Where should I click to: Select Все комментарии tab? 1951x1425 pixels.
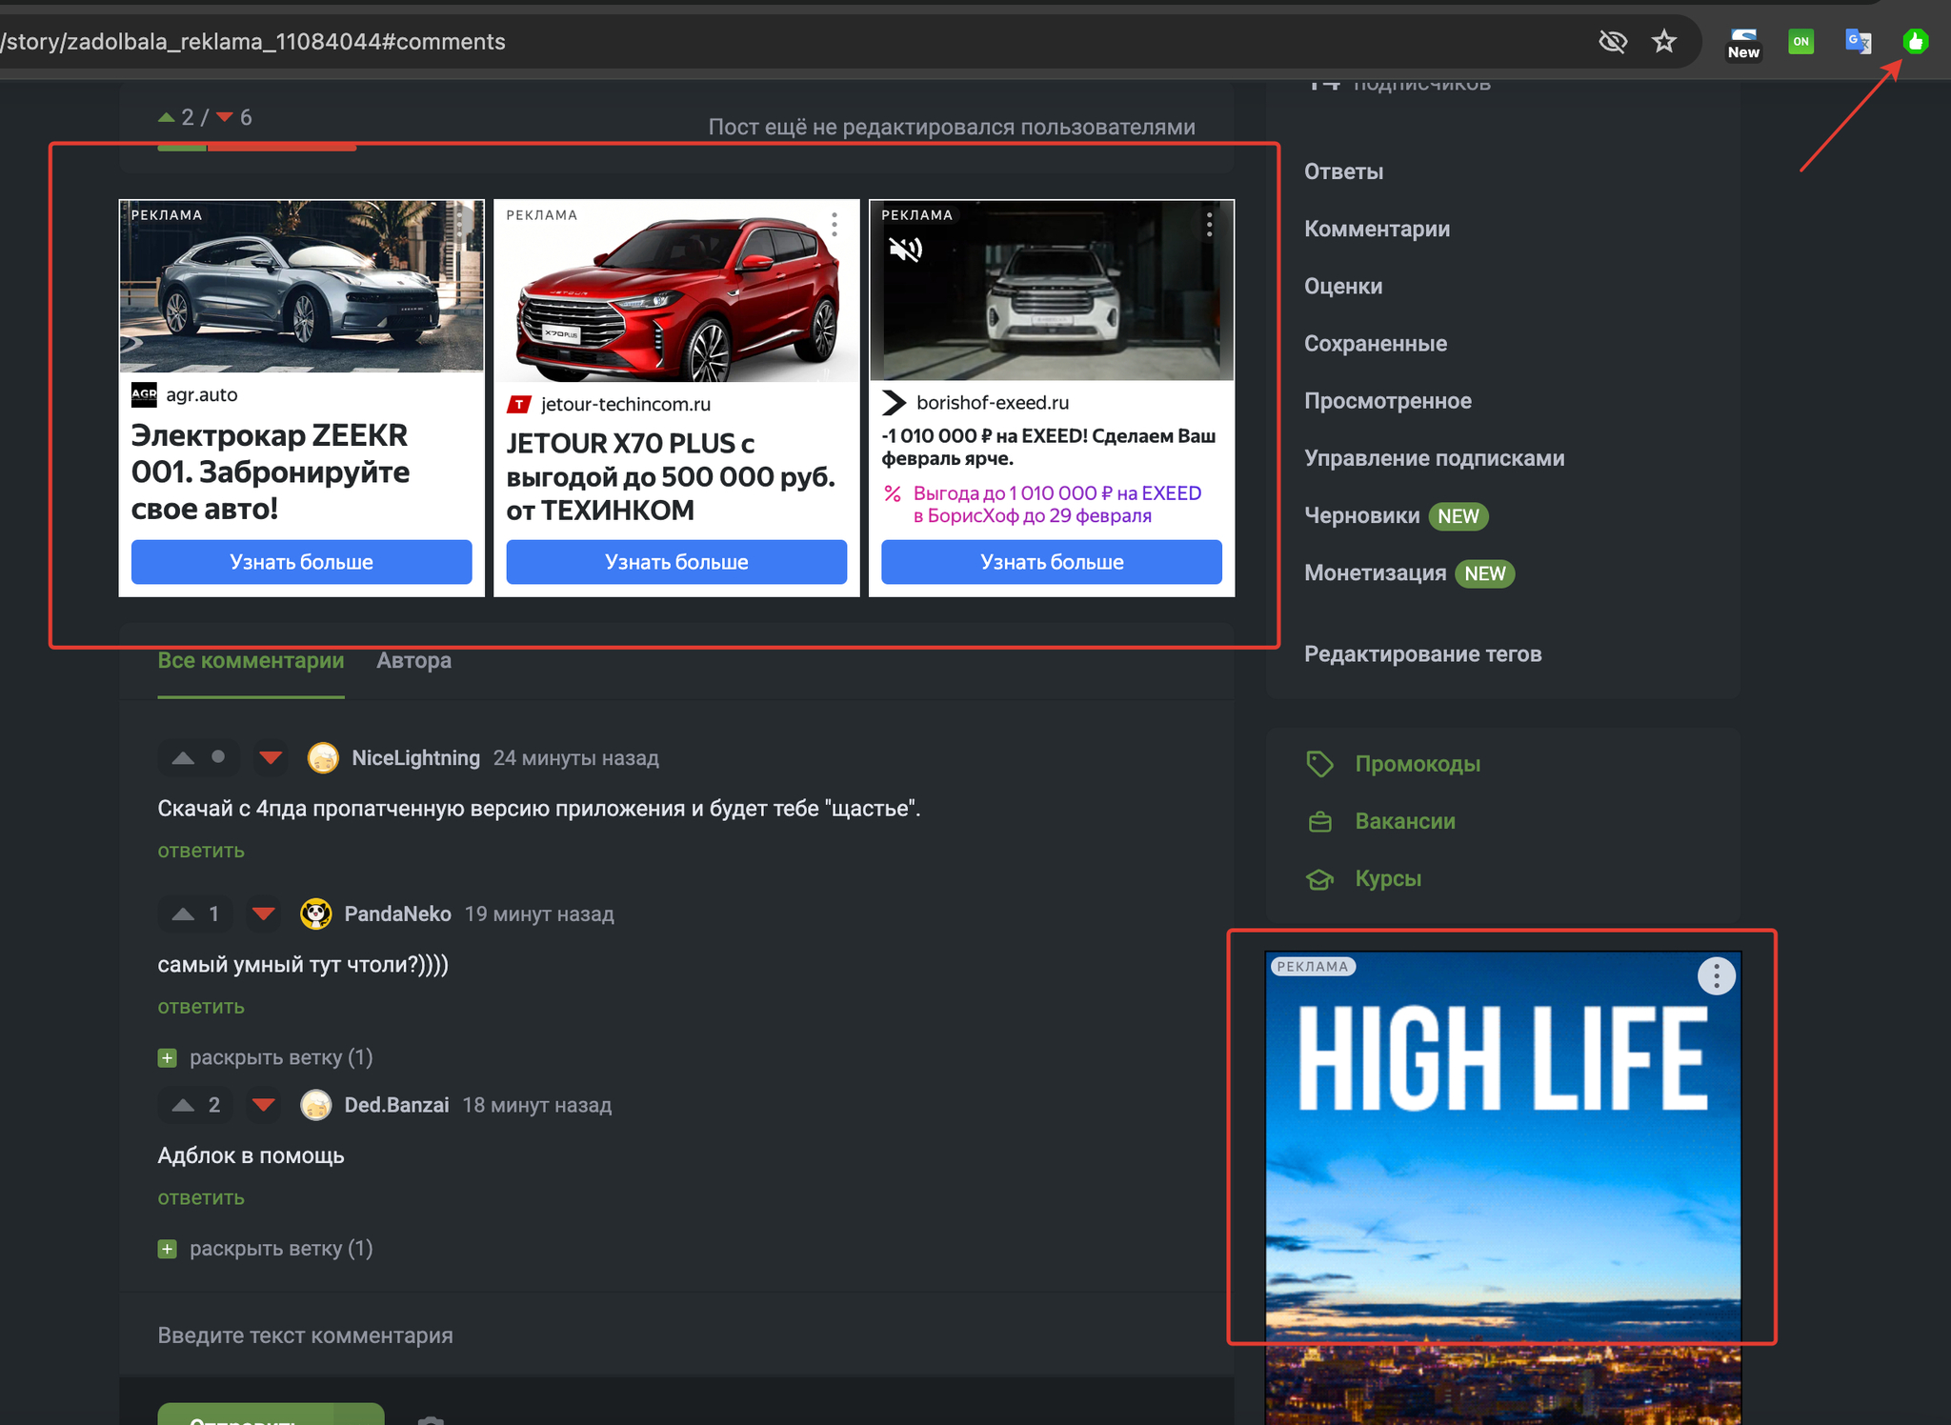(251, 660)
